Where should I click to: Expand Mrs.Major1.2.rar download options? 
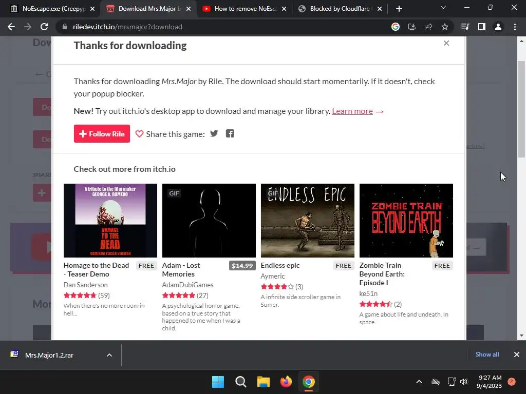click(109, 355)
